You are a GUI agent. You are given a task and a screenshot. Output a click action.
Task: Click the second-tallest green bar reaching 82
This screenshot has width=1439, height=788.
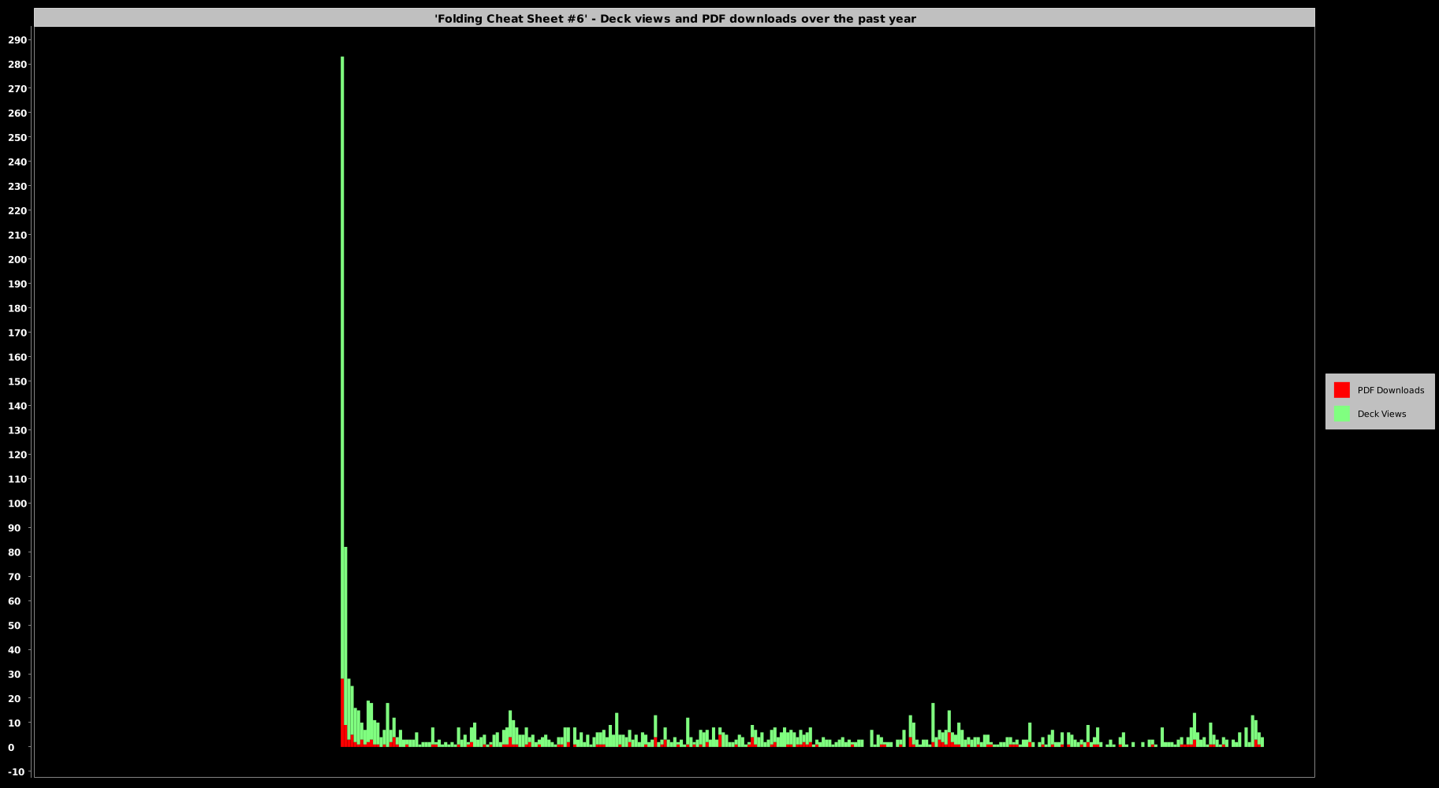tap(345, 635)
